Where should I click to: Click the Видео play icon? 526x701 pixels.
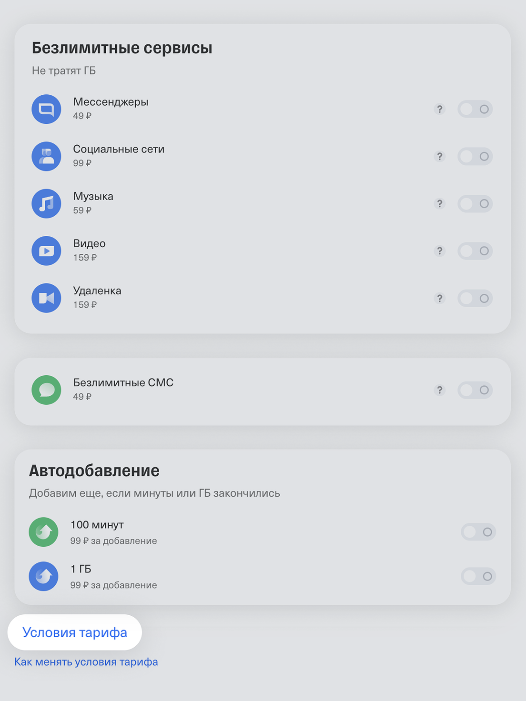pyautogui.click(x=46, y=250)
